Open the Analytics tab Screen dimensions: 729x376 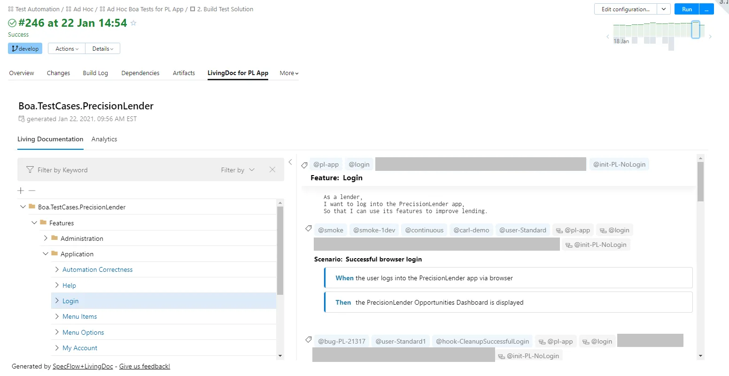[104, 139]
